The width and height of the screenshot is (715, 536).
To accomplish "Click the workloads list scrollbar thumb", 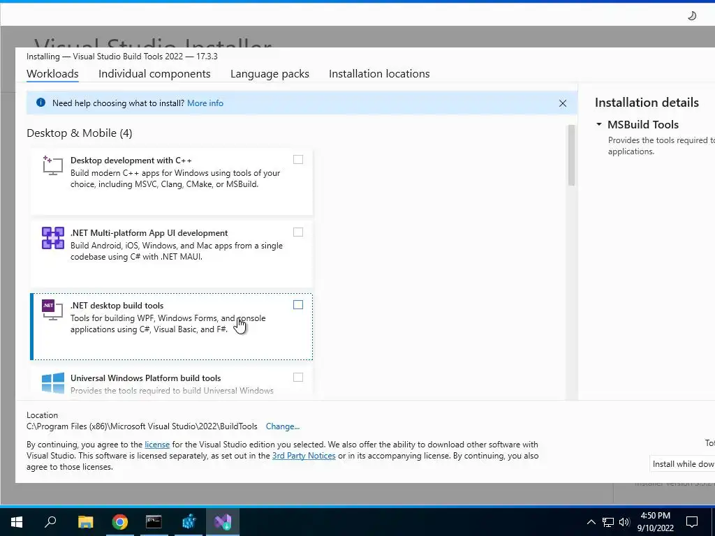I will 571,155.
